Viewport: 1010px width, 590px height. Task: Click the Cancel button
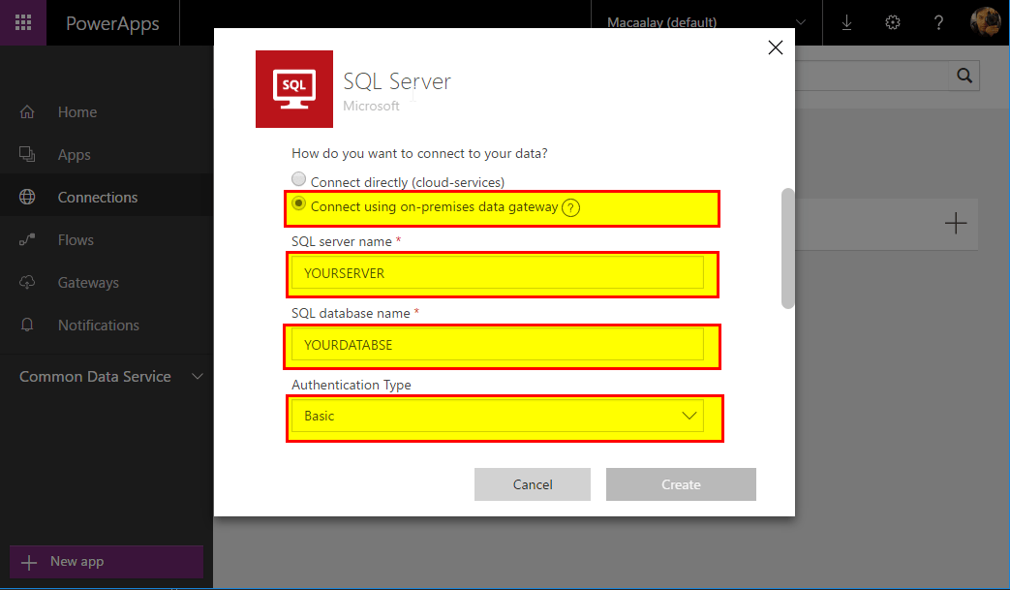(533, 484)
